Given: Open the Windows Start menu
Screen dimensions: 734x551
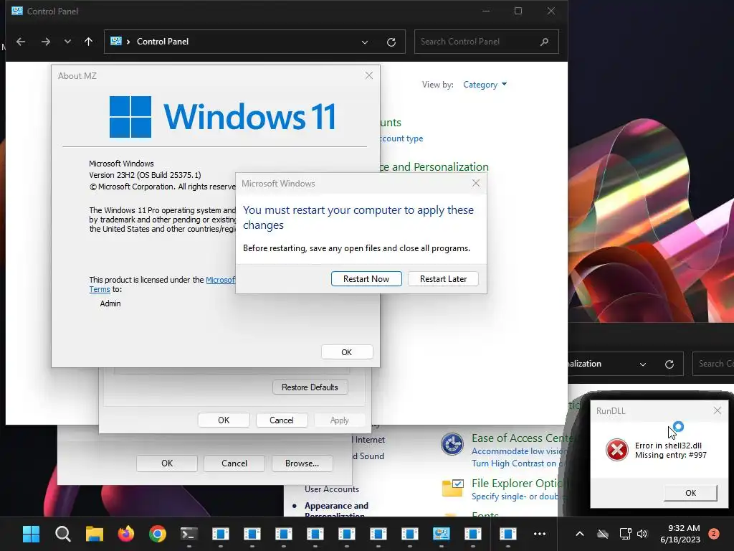Looking at the screenshot, I should coord(32,534).
